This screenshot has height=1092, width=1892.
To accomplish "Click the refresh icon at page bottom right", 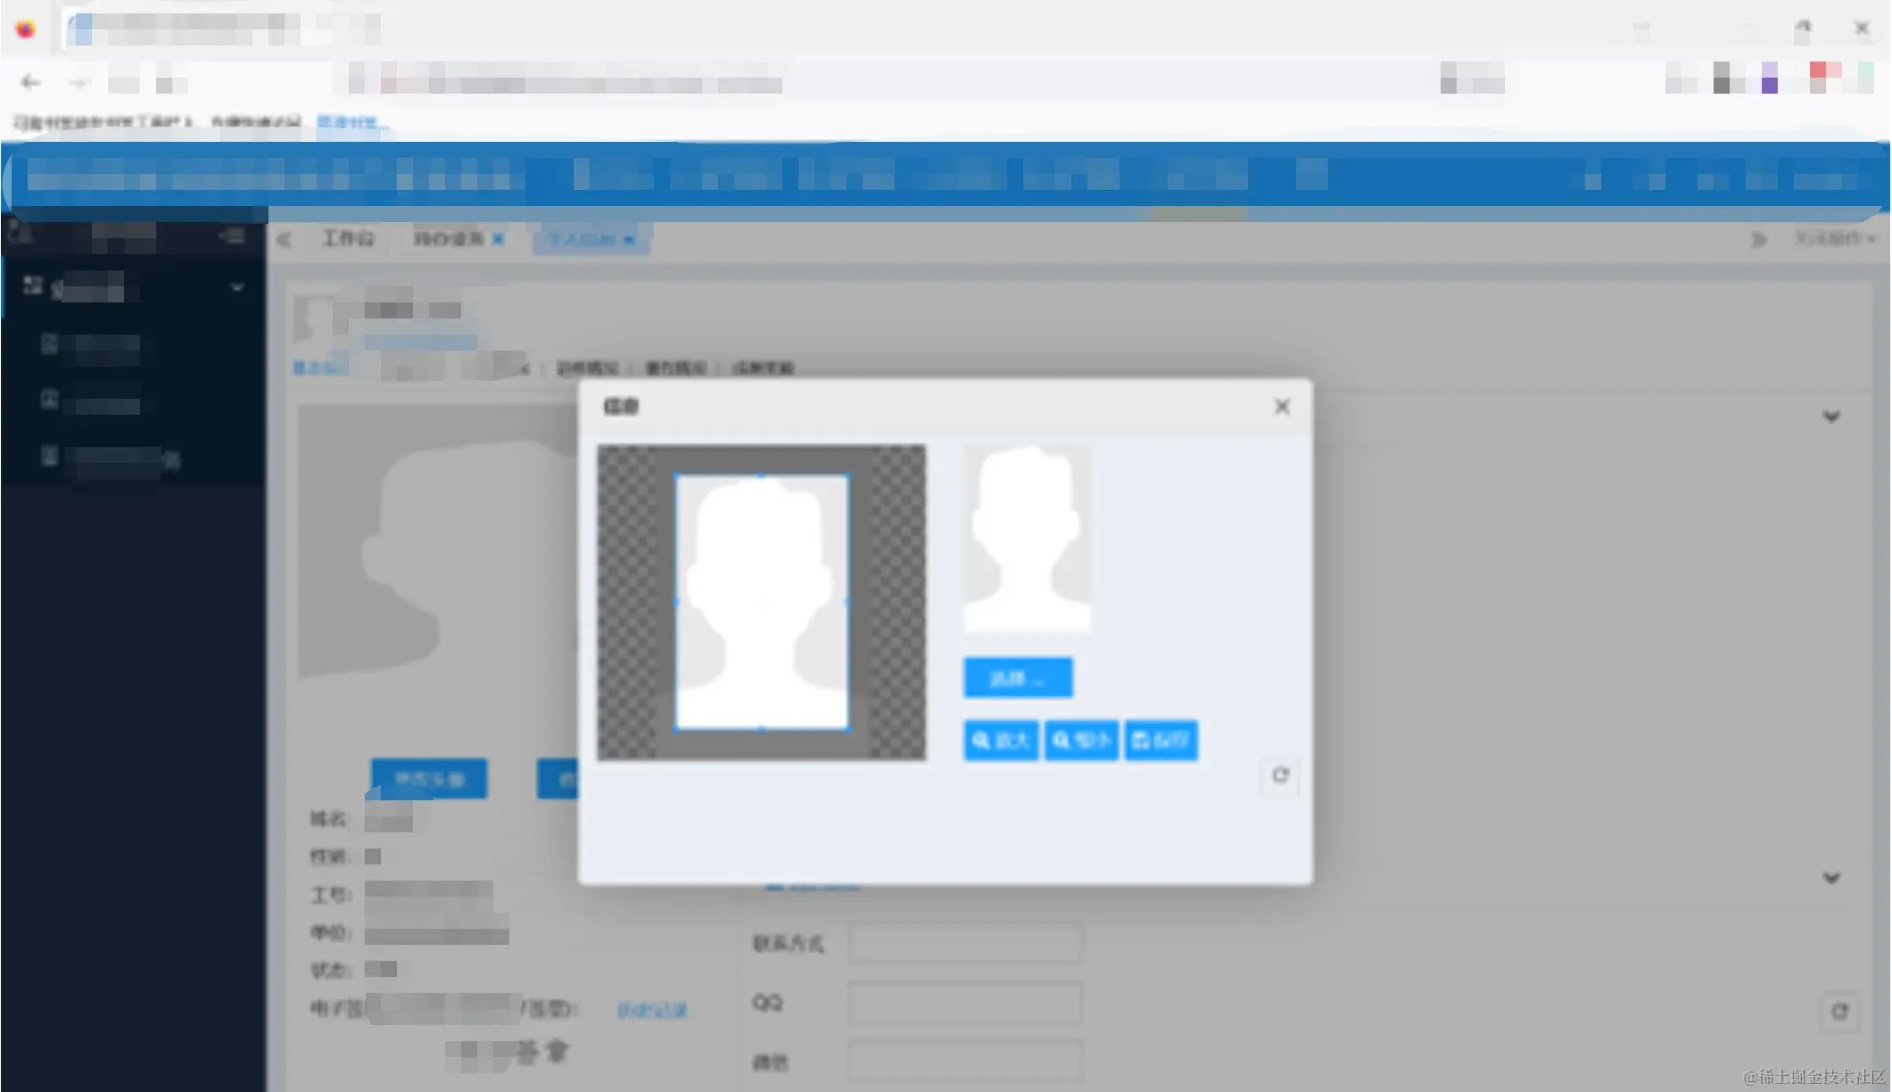I will [1839, 1012].
